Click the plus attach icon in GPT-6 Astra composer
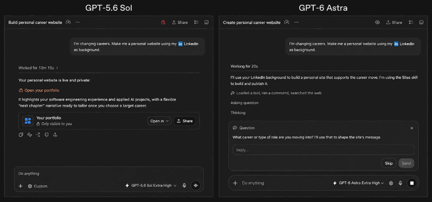The image size is (432, 202). [x=235, y=183]
